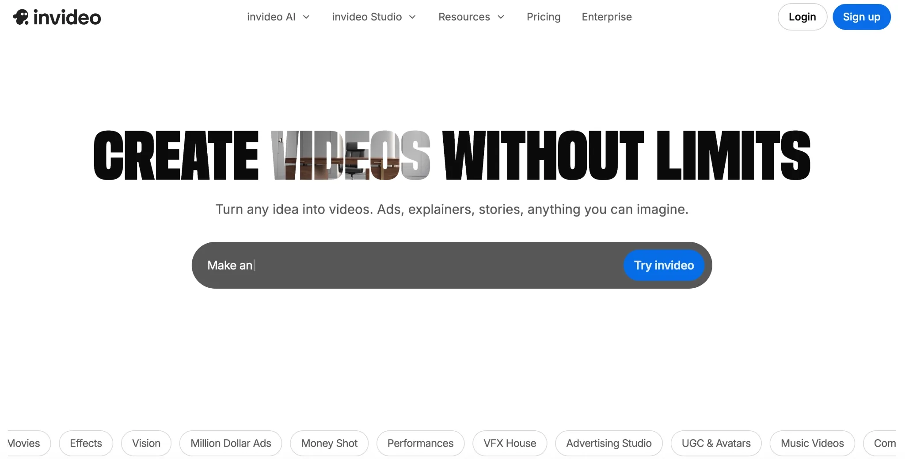The image size is (905, 459).
Task: Choose the Money Shot category chip
Action: pyautogui.click(x=329, y=443)
